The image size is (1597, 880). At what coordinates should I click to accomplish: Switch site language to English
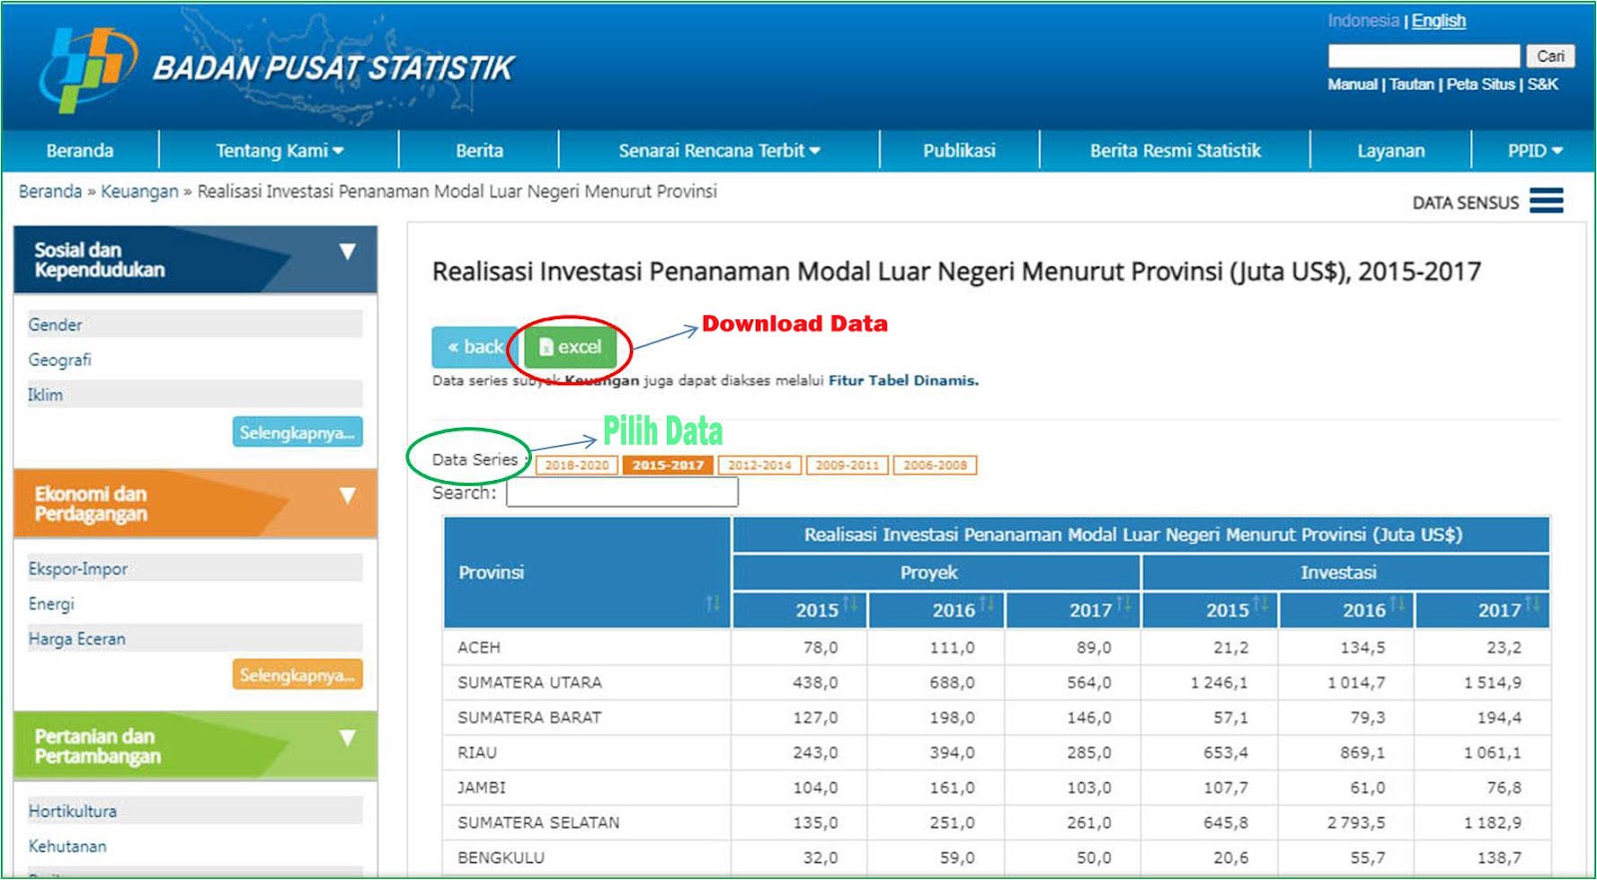coord(1438,21)
